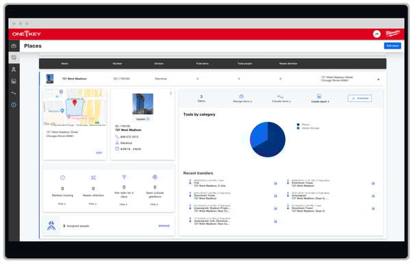
Task: Click View under Marked missing
Action: (62, 204)
